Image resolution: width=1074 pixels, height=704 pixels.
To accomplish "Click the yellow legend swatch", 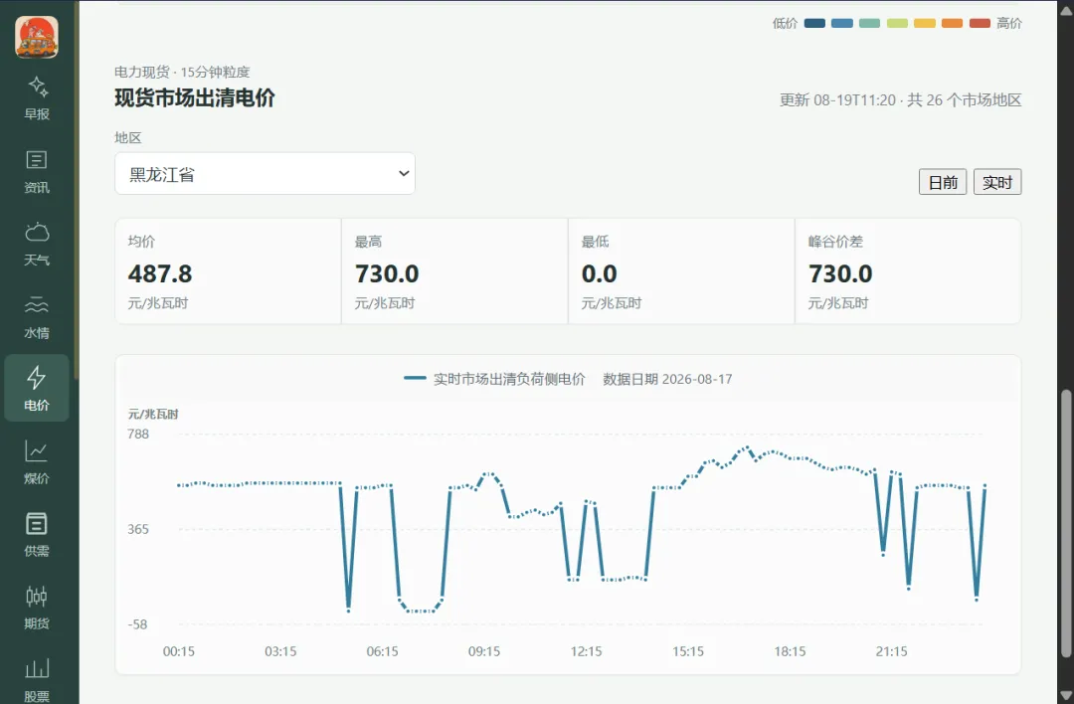I will tap(925, 23).
